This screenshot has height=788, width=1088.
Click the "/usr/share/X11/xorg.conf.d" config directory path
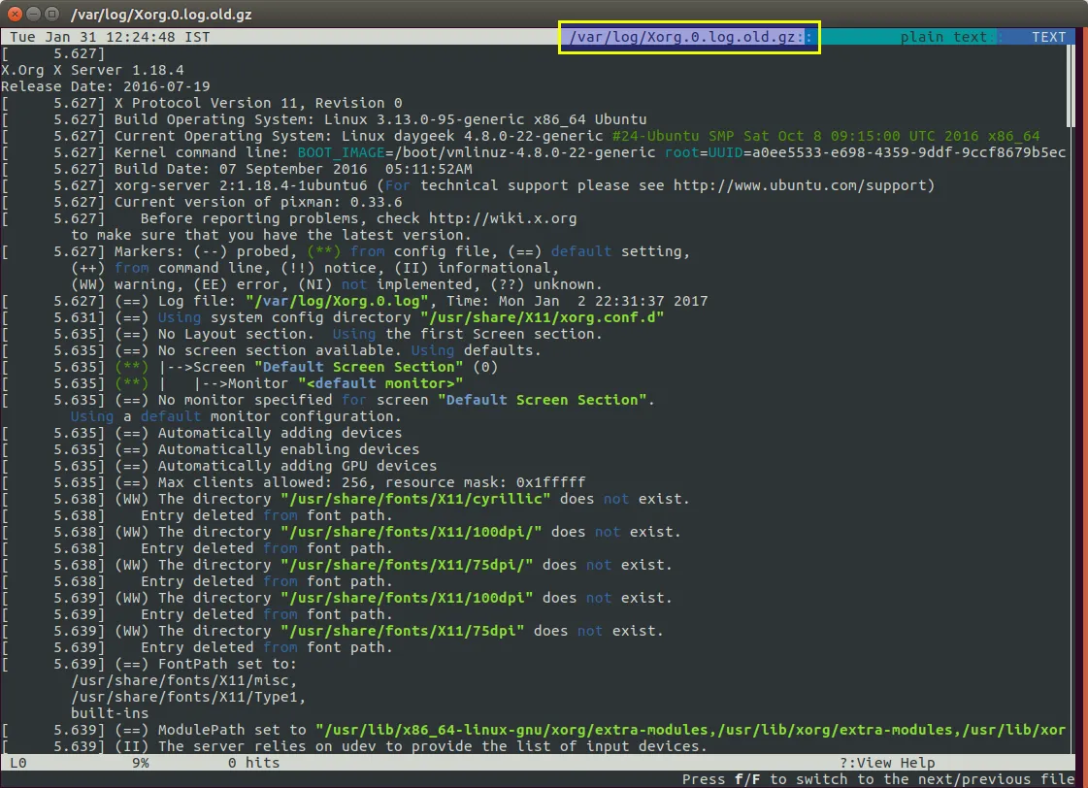click(x=538, y=317)
